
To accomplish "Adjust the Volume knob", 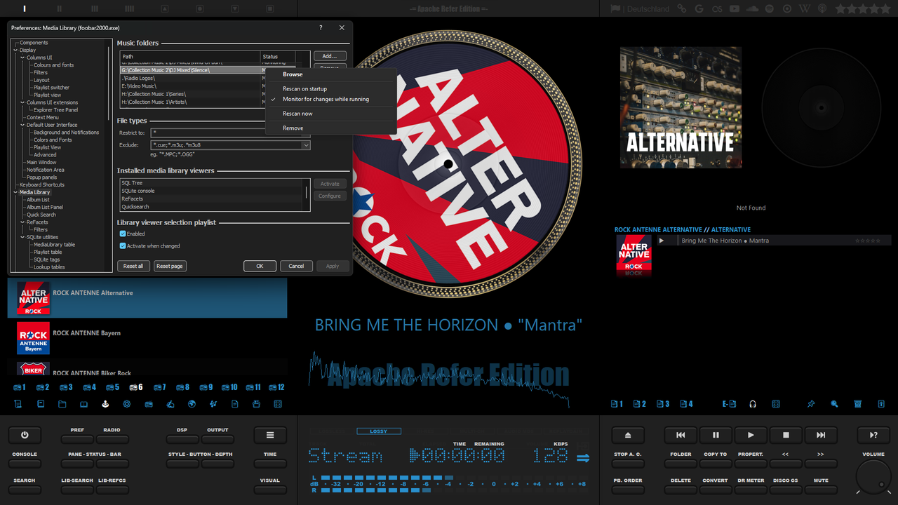I will [873, 476].
